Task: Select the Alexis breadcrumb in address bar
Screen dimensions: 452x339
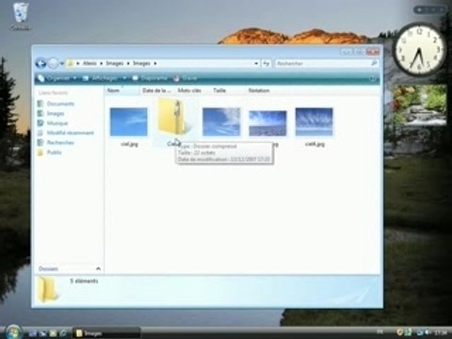Action: click(89, 63)
